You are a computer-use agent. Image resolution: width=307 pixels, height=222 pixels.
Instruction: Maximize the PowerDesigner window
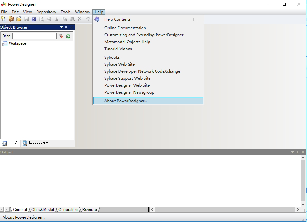click(284, 4)
